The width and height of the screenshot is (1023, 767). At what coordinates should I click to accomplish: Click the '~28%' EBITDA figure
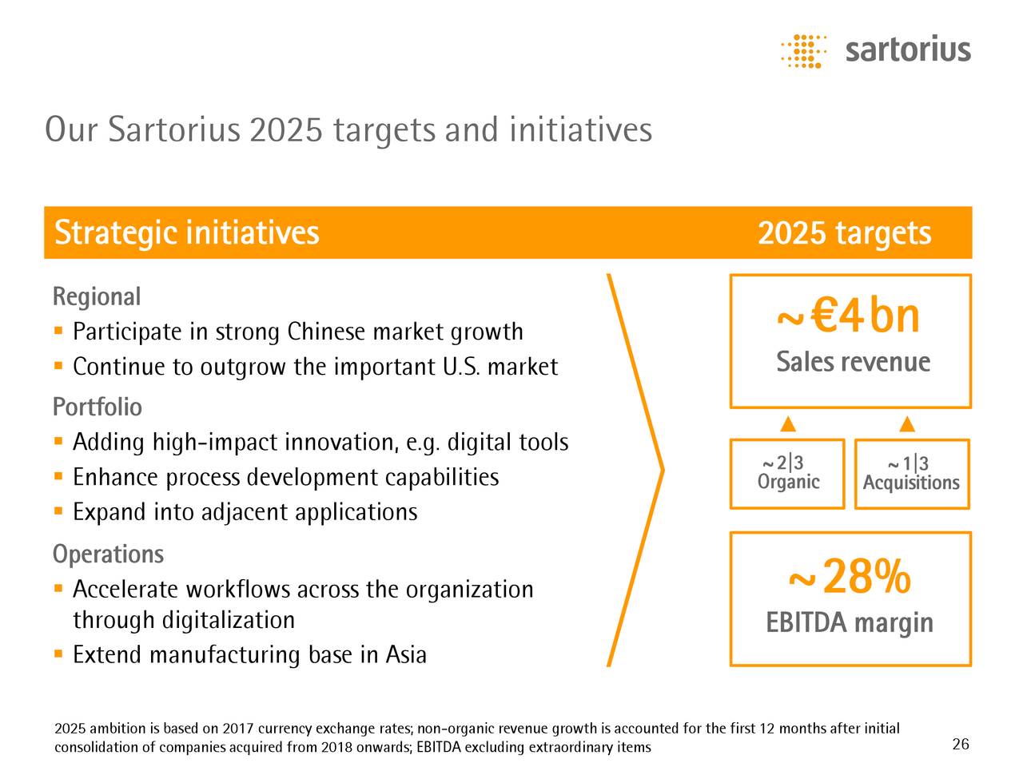tap(849, 577)
